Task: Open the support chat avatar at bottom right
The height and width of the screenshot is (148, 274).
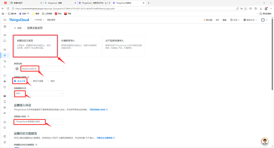Action: (265, 141)
